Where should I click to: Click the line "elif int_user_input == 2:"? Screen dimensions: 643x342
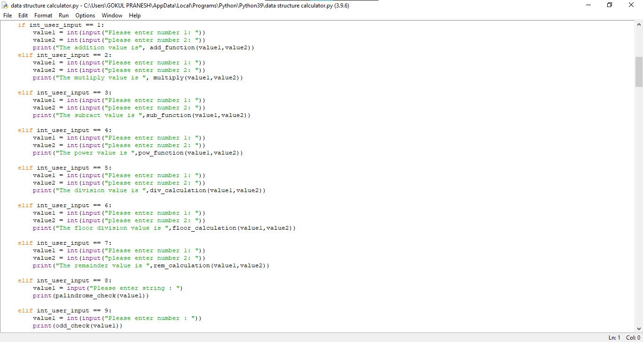click(x=65, y=55)
